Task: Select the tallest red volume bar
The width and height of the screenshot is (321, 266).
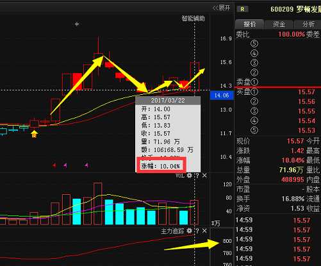Action: click(x=98, y=204)
